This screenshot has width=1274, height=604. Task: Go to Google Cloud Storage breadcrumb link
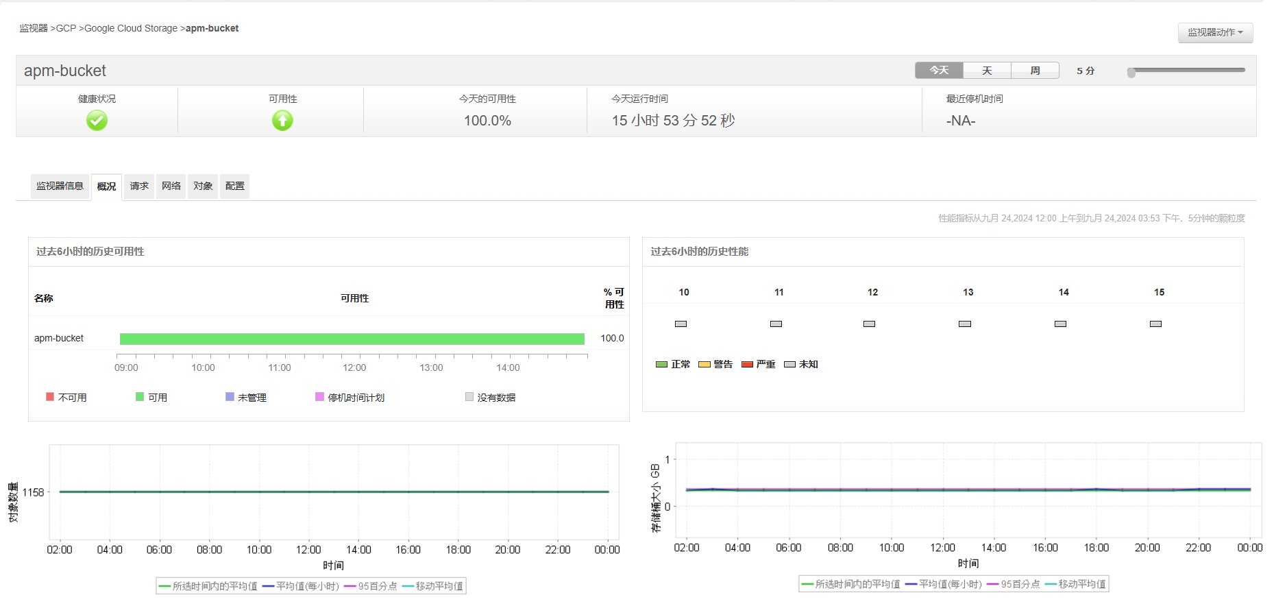coord(131,28)
